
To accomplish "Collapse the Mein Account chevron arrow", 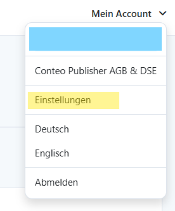I will [x=162, y=13].
